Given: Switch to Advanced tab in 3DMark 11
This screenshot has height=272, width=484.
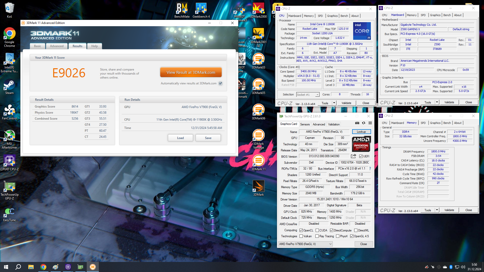Looking at the screenshot, I should (x=57, y=46).
